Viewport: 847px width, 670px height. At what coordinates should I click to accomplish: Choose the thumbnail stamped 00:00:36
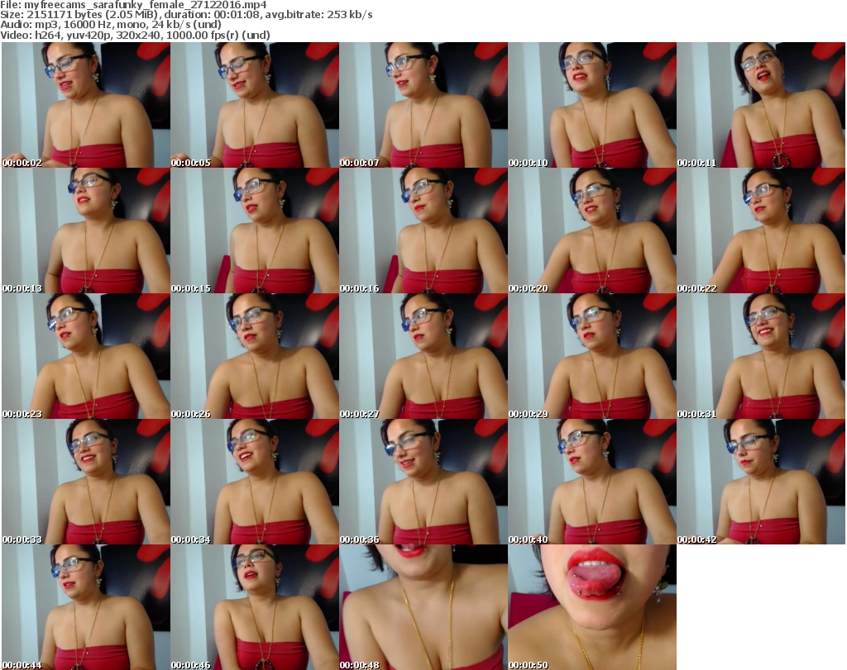[x=423, y=482]
